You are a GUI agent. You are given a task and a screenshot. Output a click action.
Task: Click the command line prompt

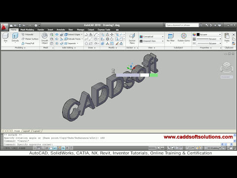point(112,144)
